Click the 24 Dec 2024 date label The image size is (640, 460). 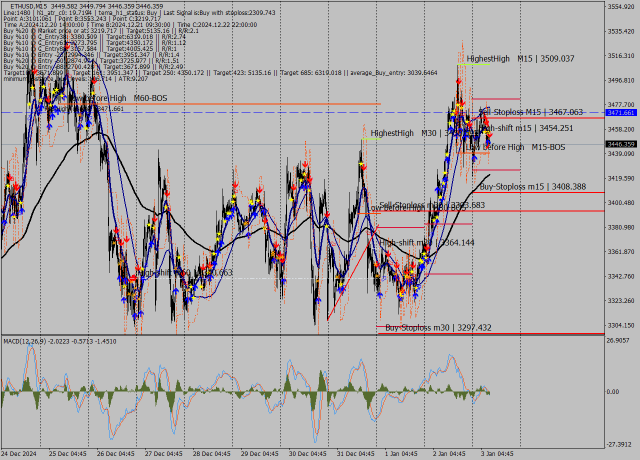(19, 454)
